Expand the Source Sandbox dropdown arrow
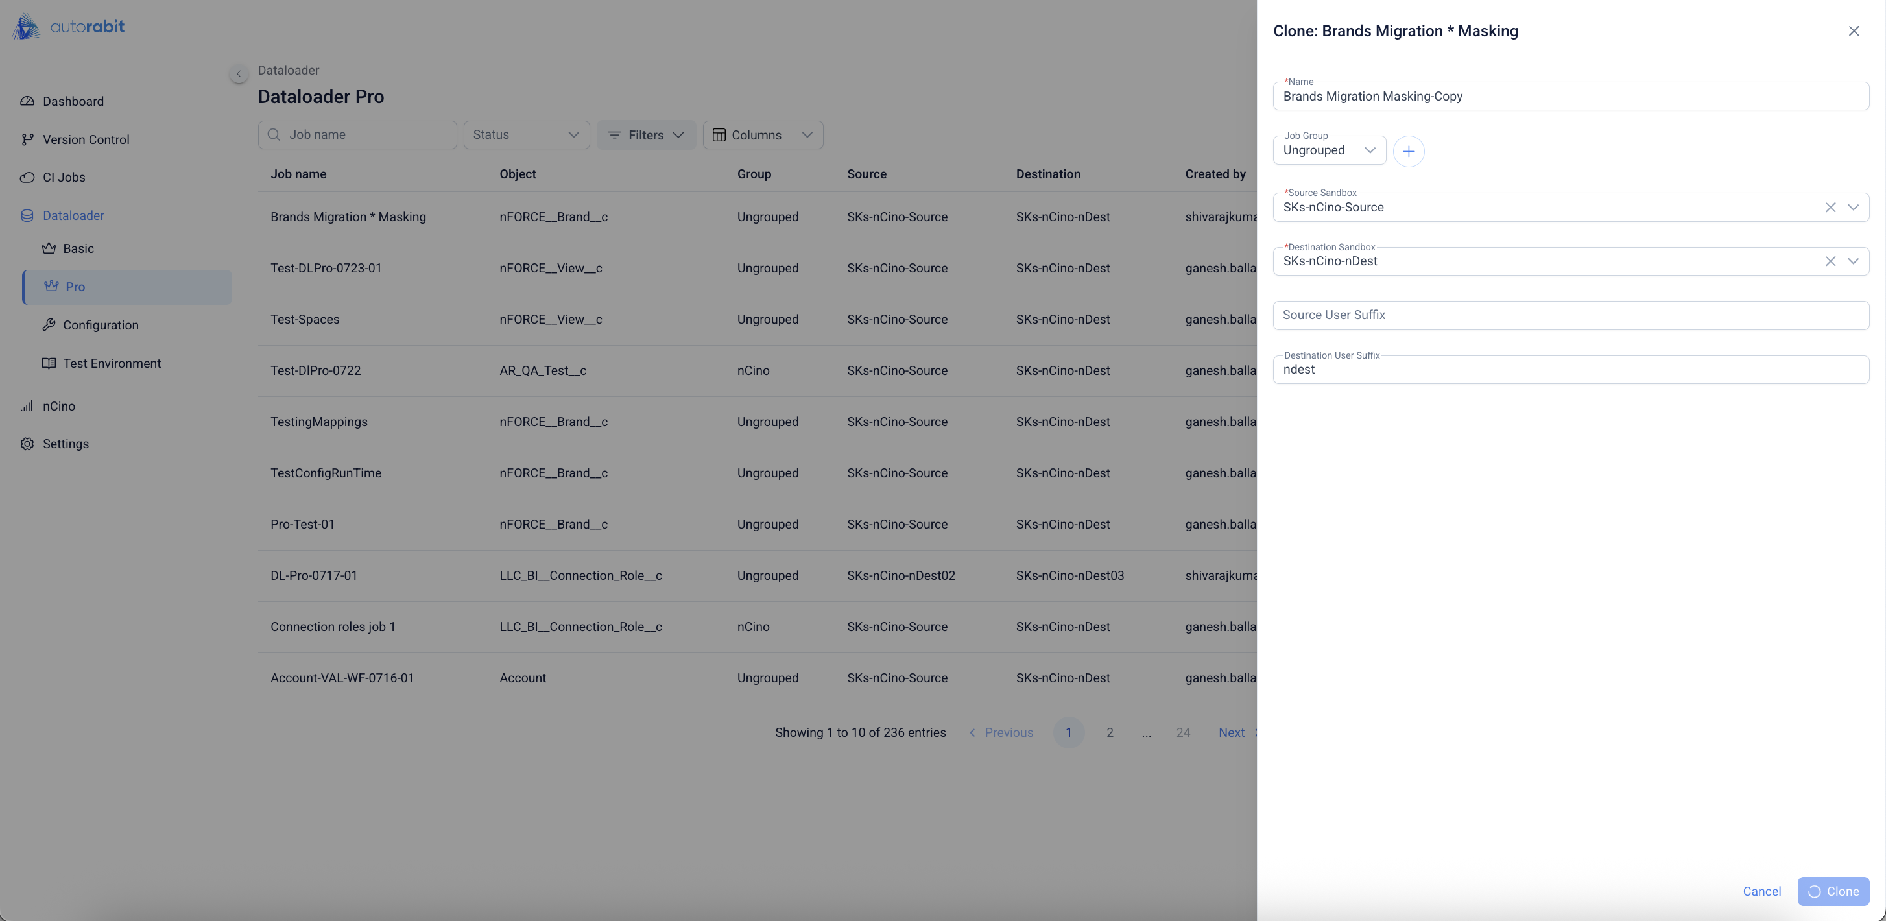The width and height of the screenshot is (1886, 921). (1853, 207)
